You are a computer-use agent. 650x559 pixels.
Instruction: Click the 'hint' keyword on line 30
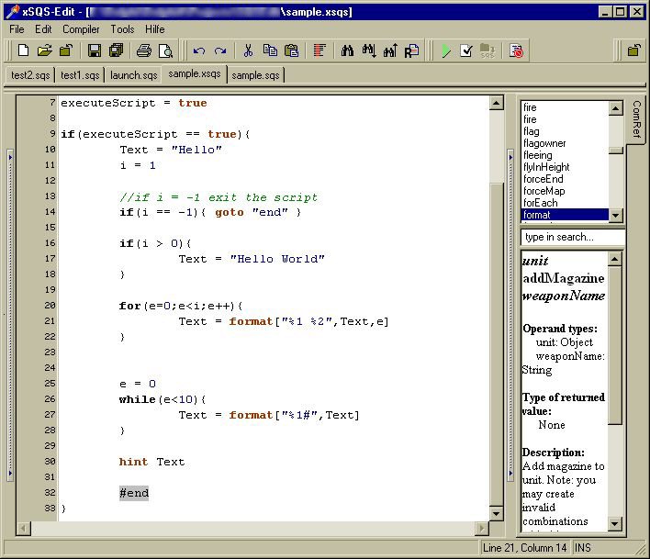(133, 462)
